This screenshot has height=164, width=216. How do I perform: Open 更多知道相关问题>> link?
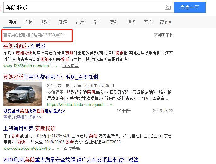(x=22, y=117)
